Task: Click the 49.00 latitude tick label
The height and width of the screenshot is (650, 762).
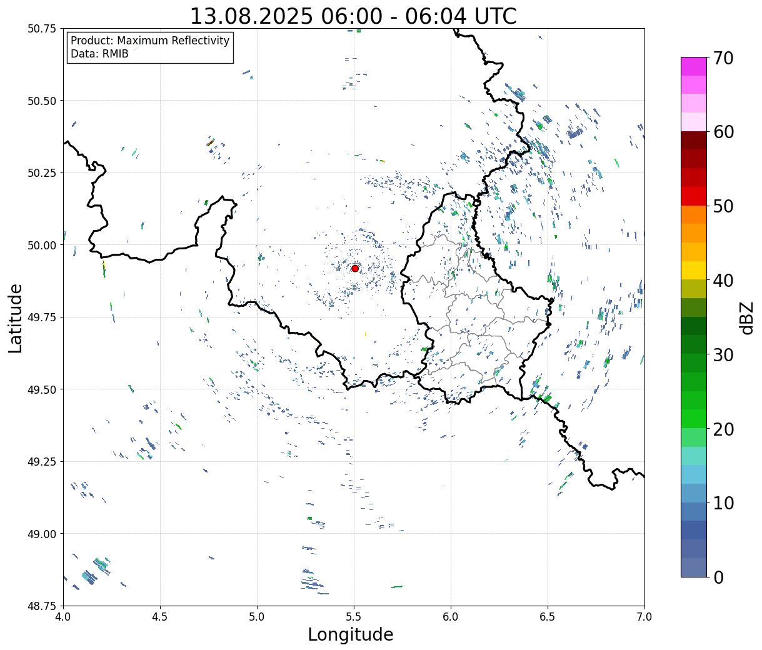Action: (41, 534)
